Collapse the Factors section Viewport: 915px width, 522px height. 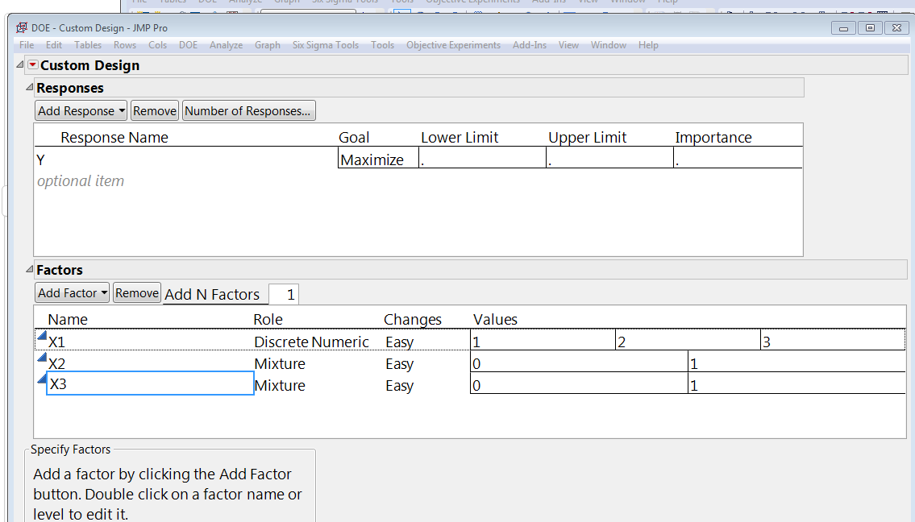pos(29,270)
